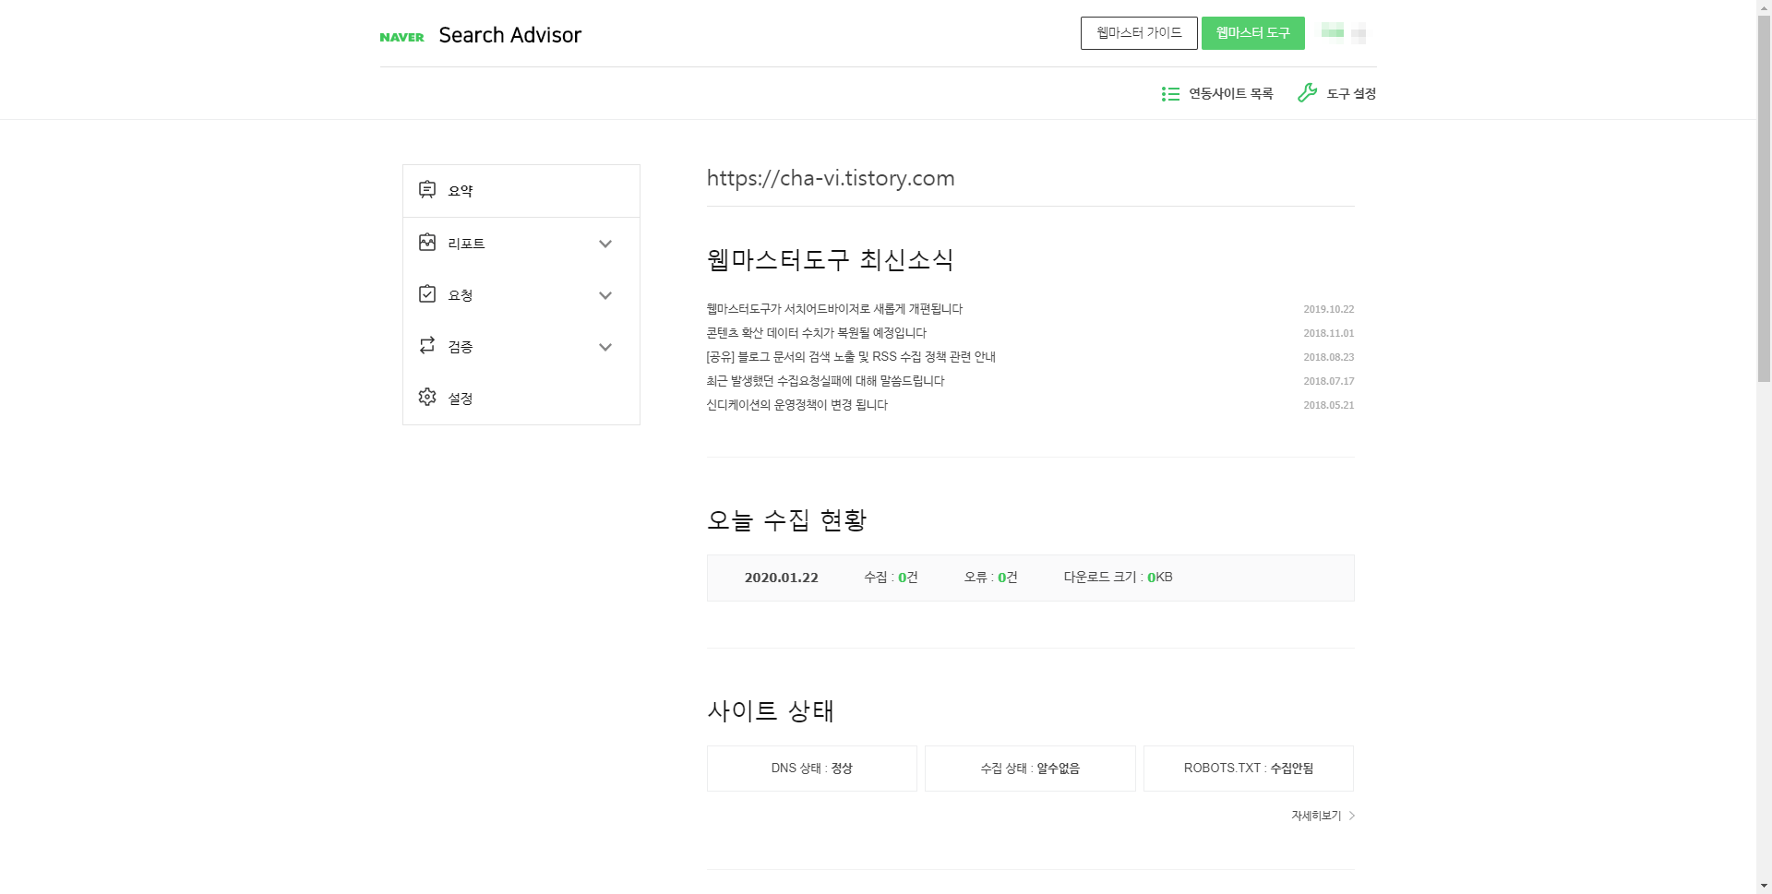Click the 요청 clipboard icon

coord(427,294)
